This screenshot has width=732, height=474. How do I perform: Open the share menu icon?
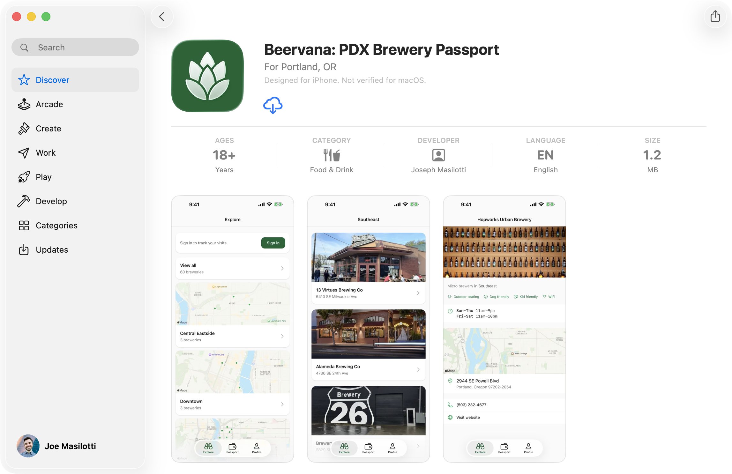(715, 17)
